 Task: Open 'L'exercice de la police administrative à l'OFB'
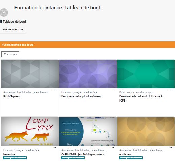[x=141, y=98]
